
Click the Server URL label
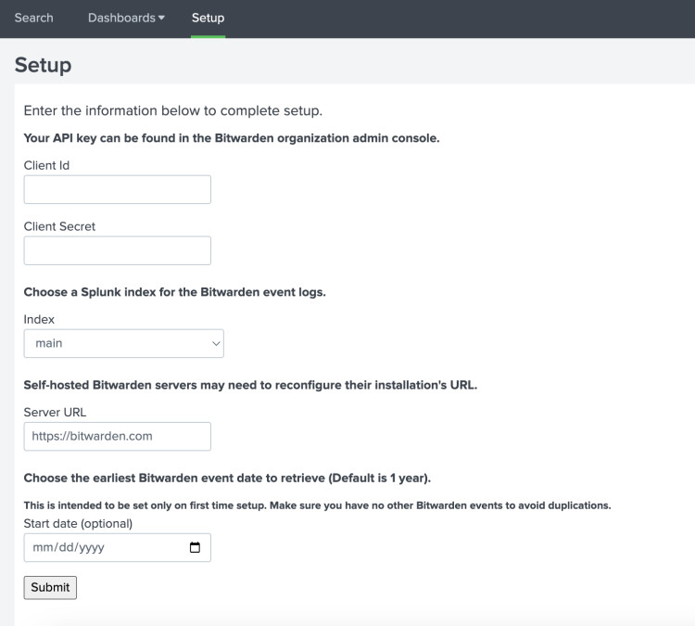tap(55, 412)
